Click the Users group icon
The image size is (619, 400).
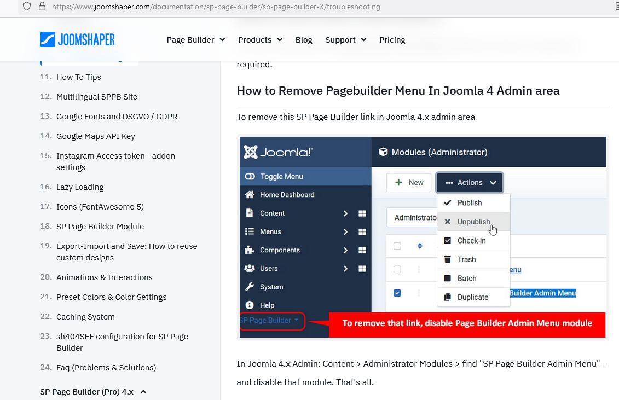(250, 269)
